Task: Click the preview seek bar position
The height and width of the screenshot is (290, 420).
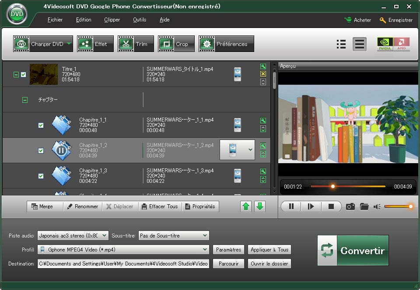Action: pyautogui.click(x=348, y=186)
